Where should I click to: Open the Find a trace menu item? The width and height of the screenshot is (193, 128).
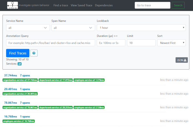click(61, 5)
